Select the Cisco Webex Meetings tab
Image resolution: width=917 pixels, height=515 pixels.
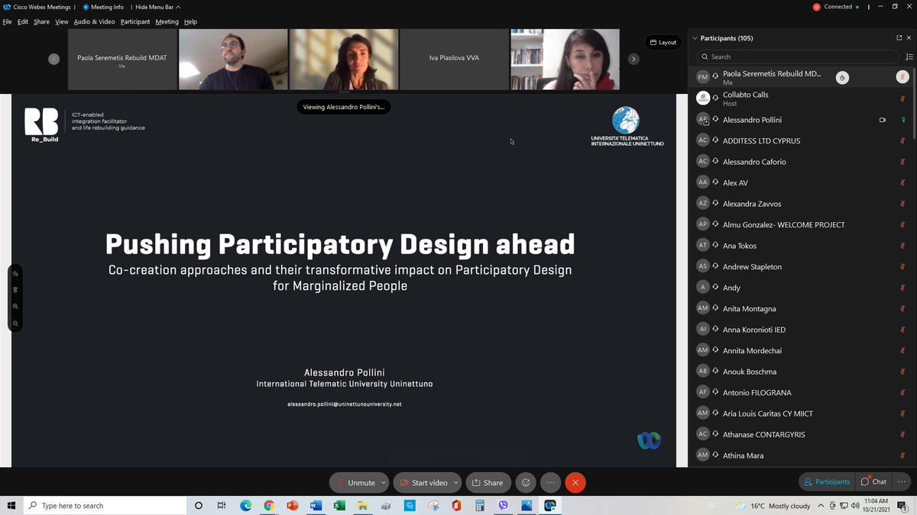coord(37,7)
